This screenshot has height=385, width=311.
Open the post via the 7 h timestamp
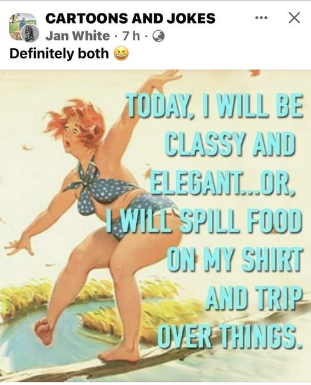tap(131, 37)
